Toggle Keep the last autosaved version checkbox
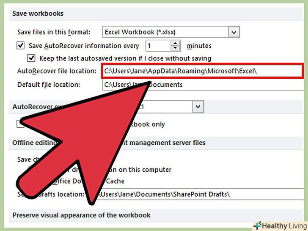This screenshot has height=231, width=308. pos(31,58)
